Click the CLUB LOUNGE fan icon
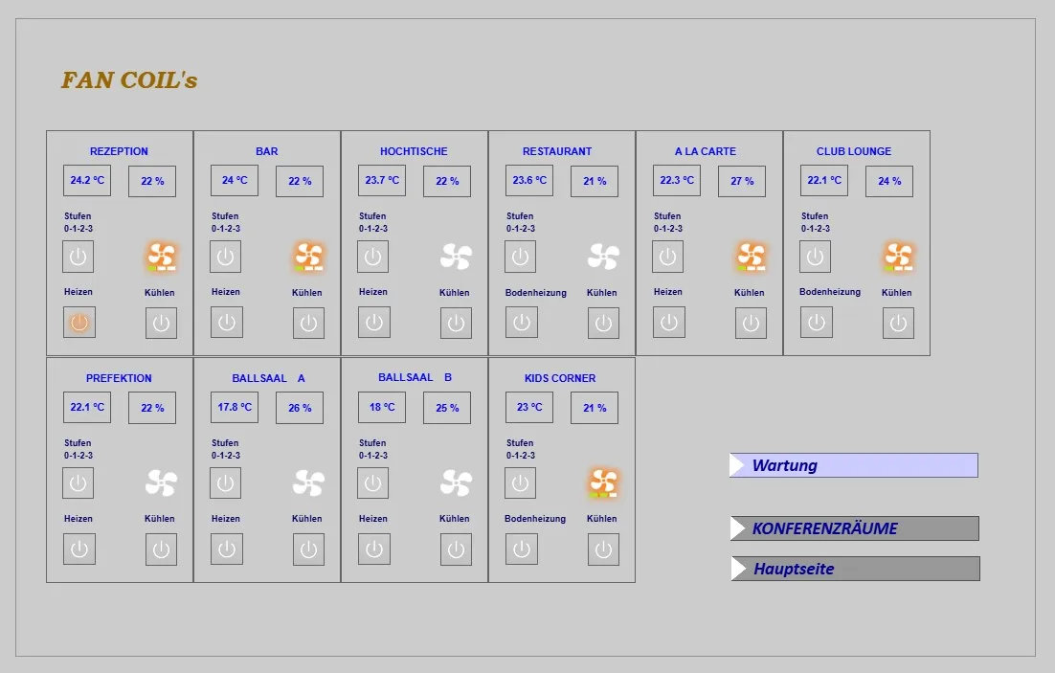This screenshot has height=673, width=1055. (898, 257)
